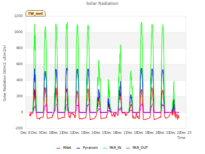Click the green PAR_IN legend color marker

105,148
